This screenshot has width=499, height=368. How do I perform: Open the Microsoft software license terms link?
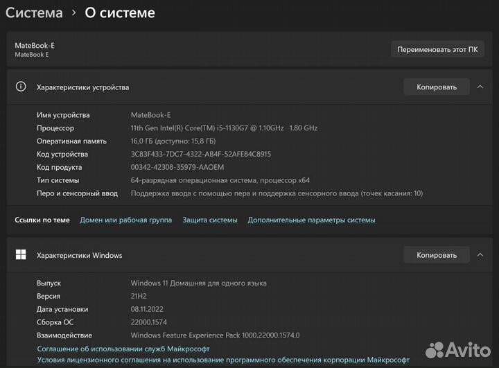(x=222, y=360)
